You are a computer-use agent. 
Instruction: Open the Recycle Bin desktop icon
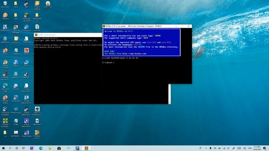[5, 5]
